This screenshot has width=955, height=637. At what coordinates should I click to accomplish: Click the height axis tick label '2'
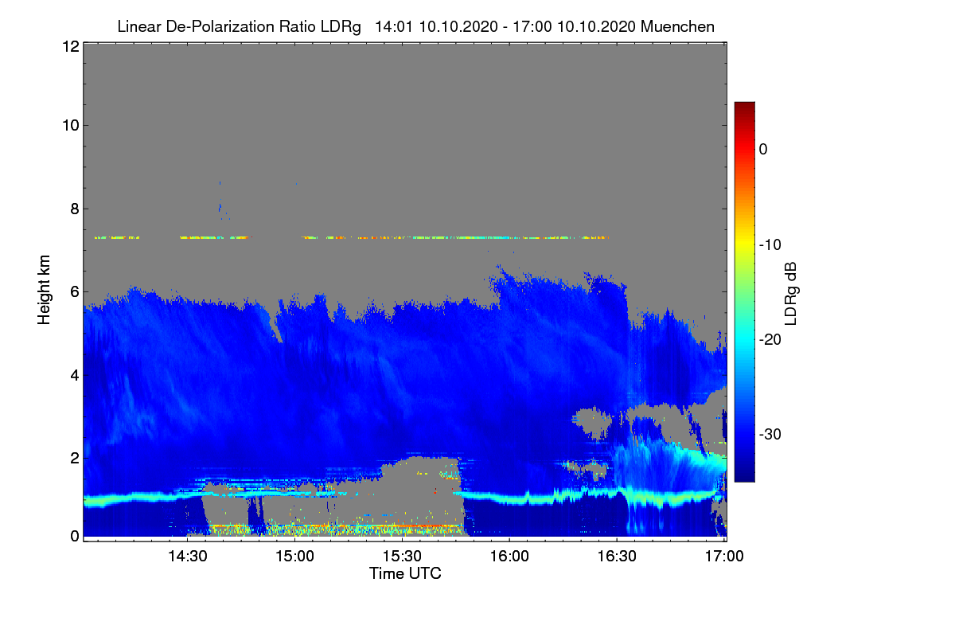[x=74, y=457]
